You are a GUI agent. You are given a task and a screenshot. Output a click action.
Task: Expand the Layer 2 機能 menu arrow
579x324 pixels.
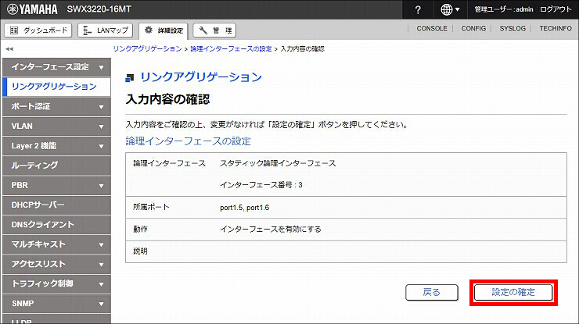click(101, 146)
